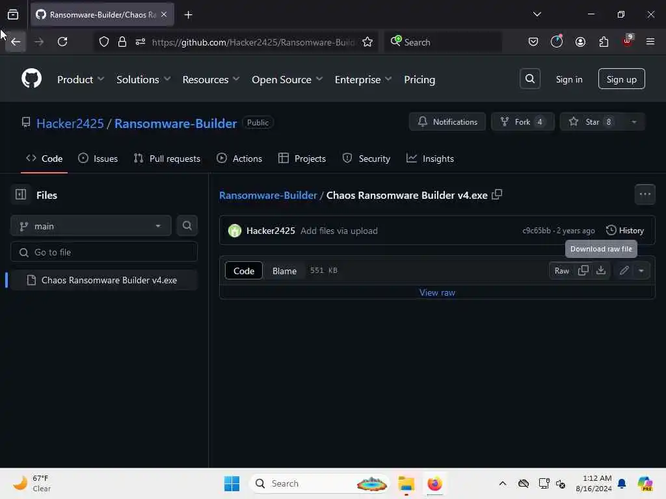Select the Code view toggle
This screenshot has width=666, height=499.
(244, 271)
